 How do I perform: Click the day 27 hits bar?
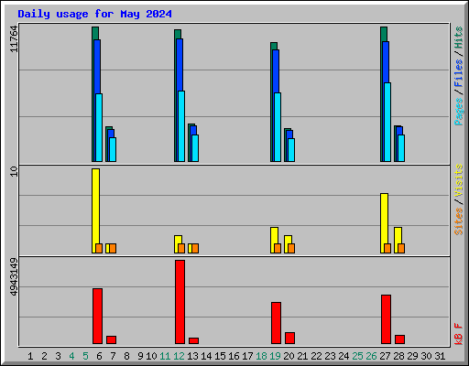pyautogui.click(x=384, y=34)
